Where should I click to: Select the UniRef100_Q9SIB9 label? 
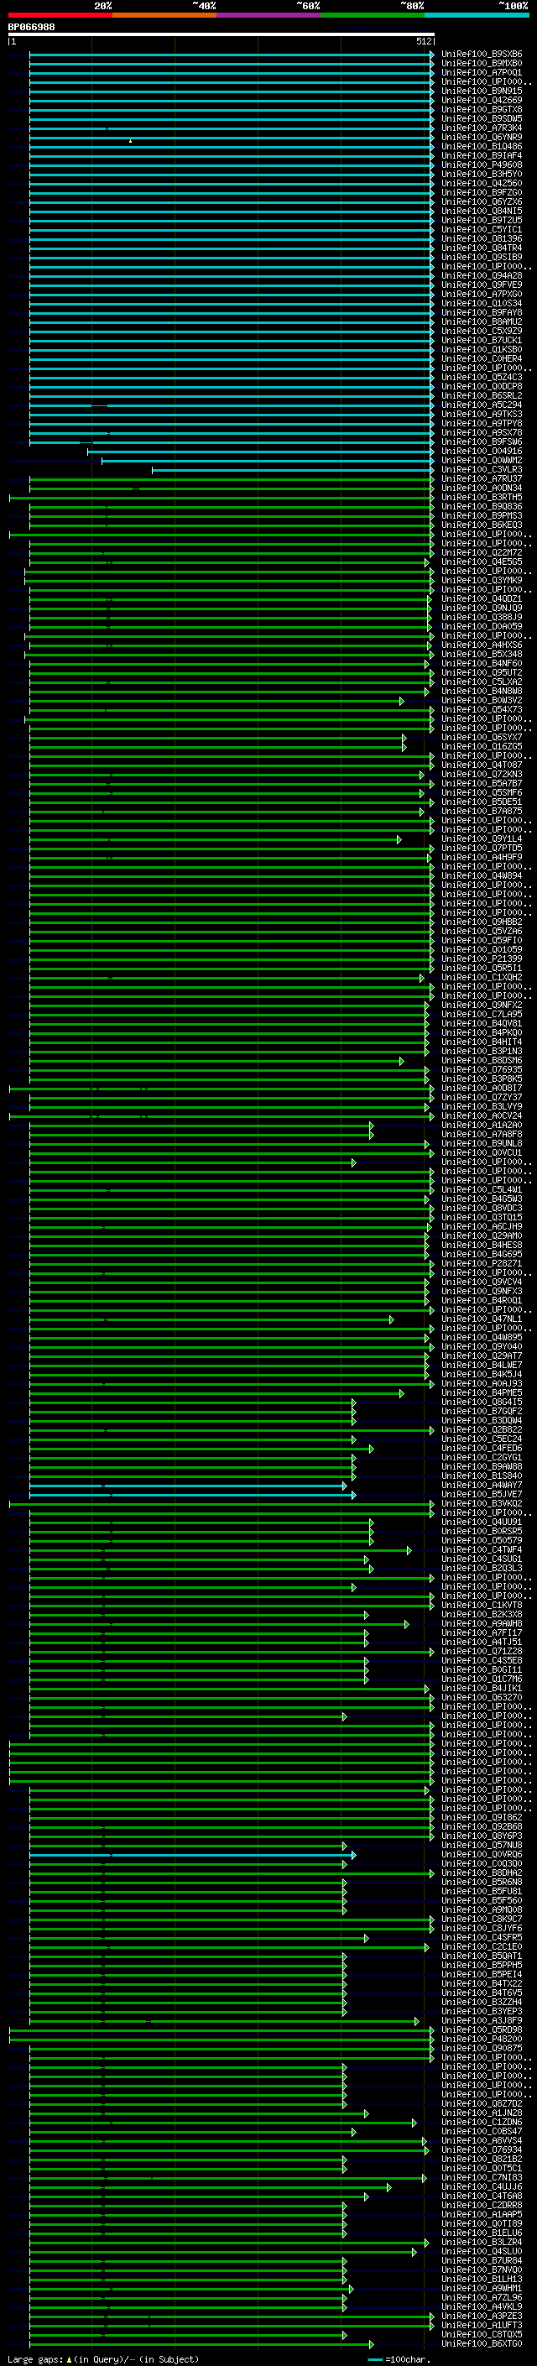pyautogui.click(x=482, y=257)
